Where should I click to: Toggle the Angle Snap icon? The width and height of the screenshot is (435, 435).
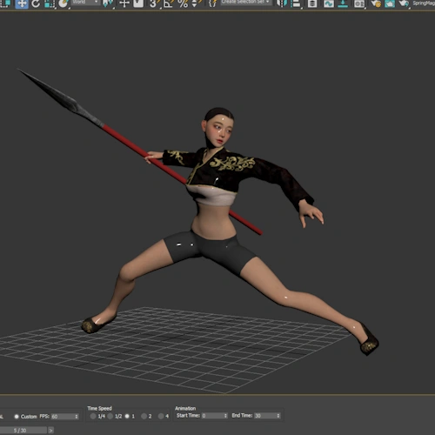tap(168, 3)
